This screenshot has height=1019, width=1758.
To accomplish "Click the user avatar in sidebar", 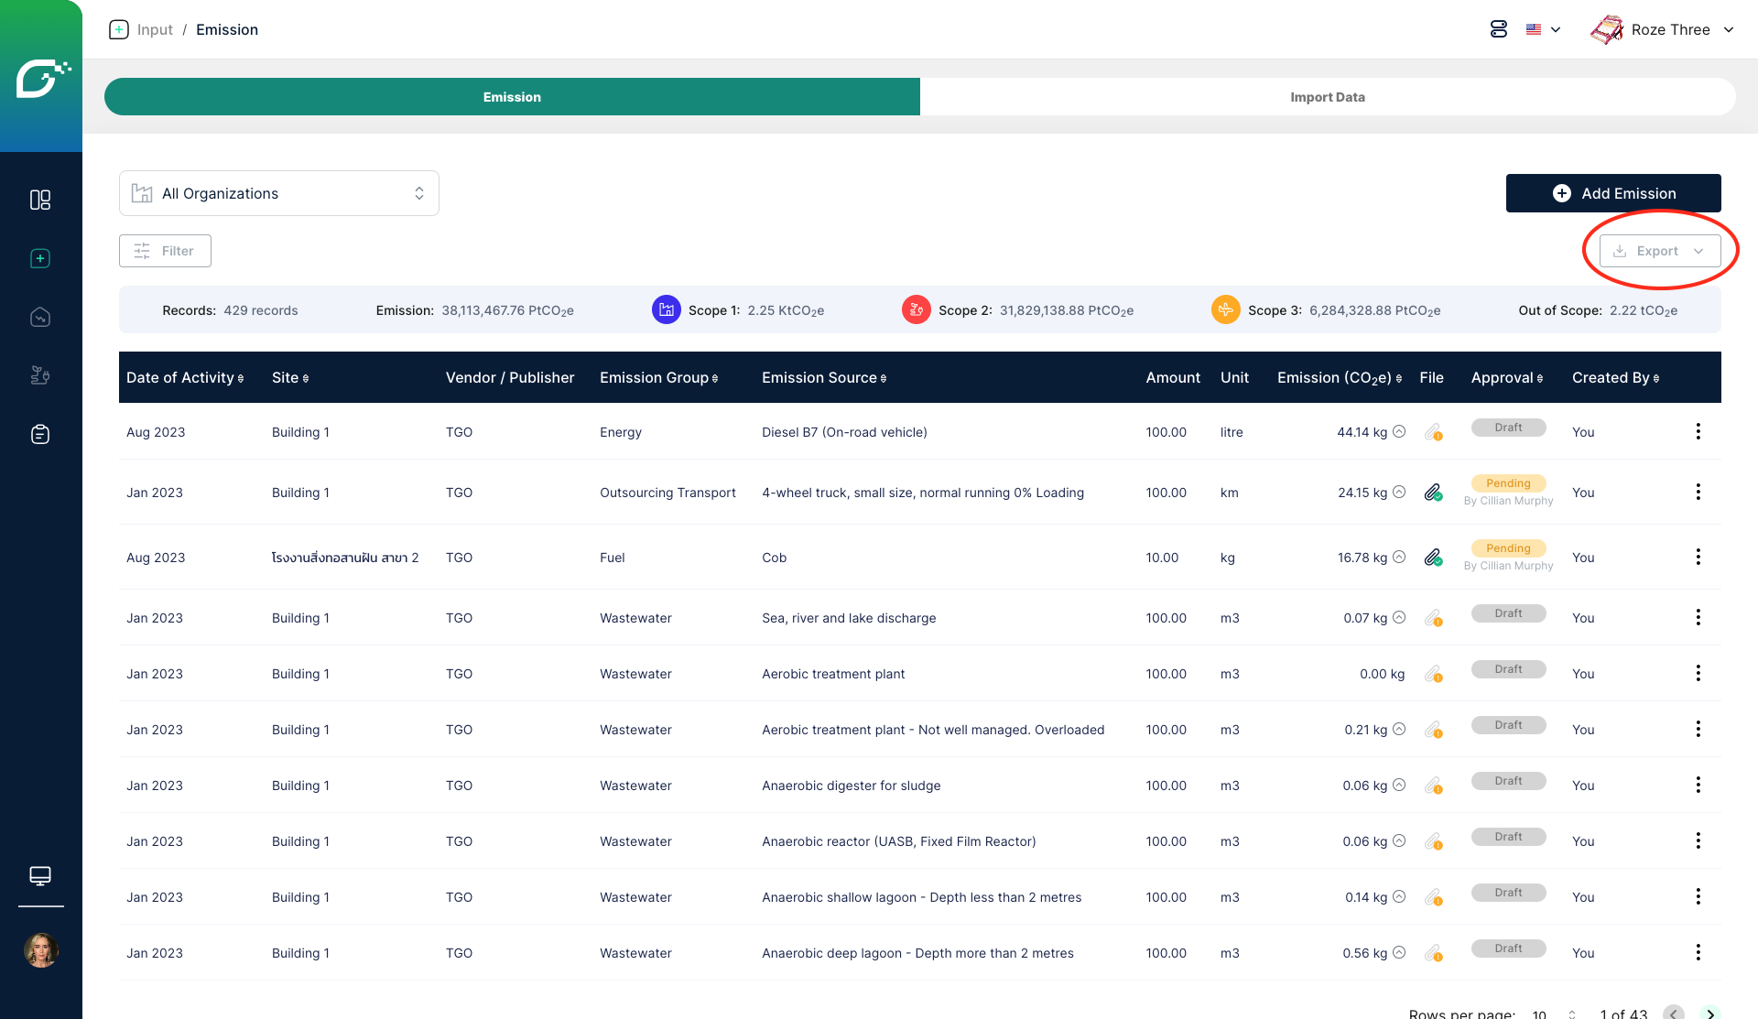I will 40,950.
